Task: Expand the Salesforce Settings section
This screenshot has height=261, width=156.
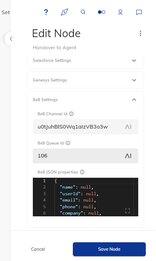Action: coord(86,61)
